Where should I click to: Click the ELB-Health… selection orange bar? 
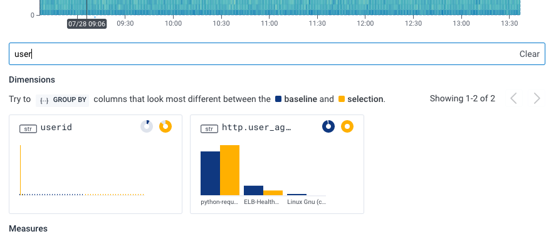[273, 193]
